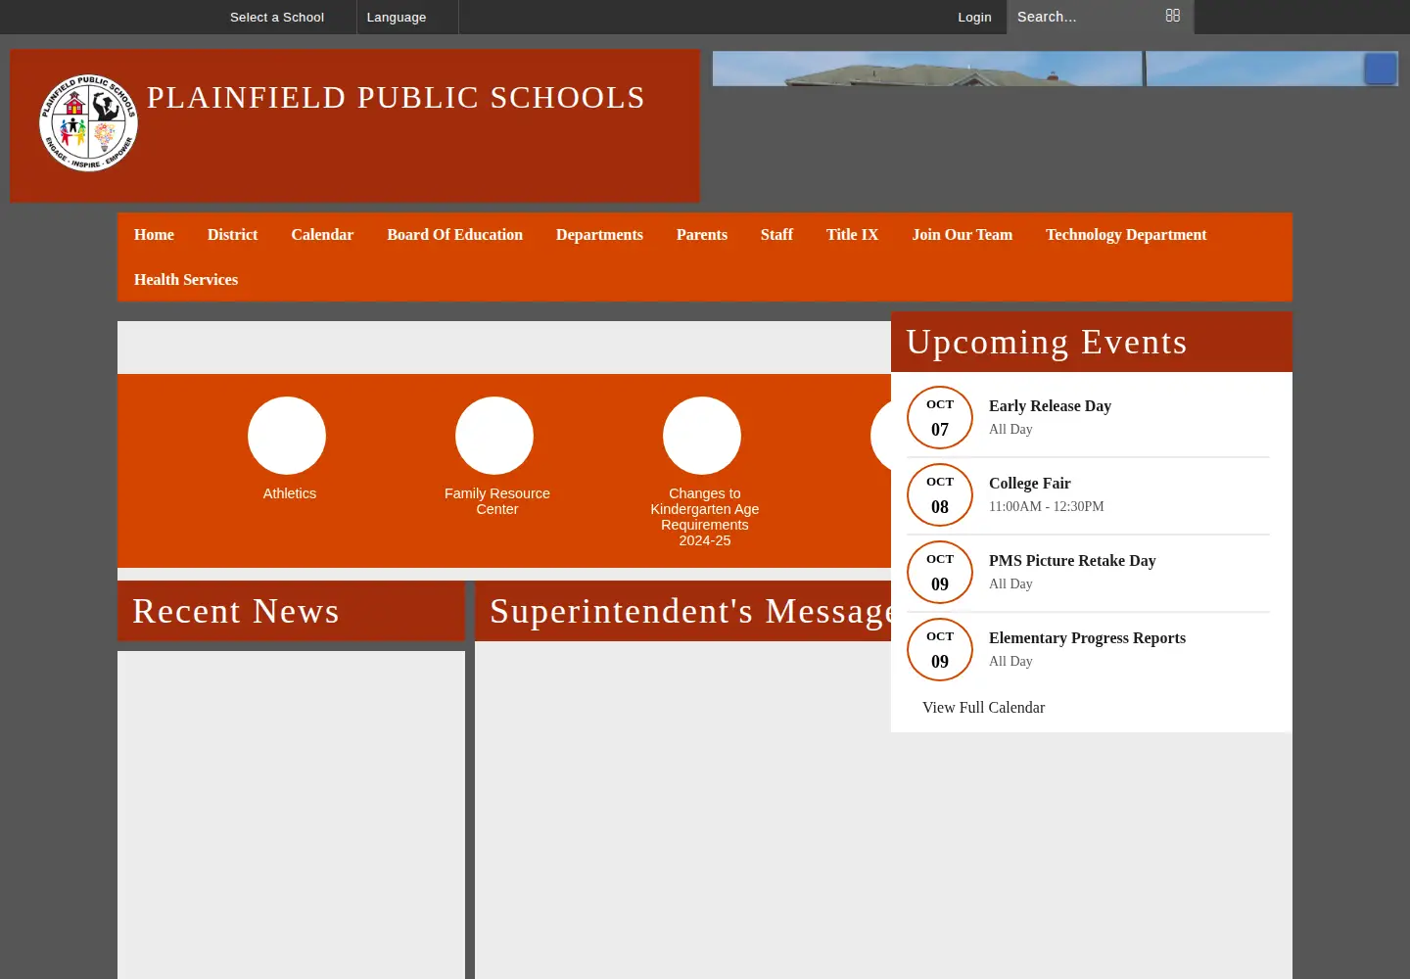Open PMS Picture Retake Day event

(1072, 560)
